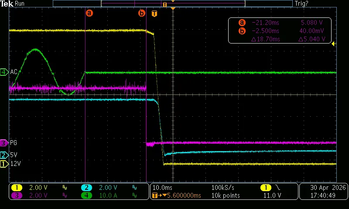Click the Run acquisition status
This screenshot has width=349, height=209.
click(x=20, y=3)
